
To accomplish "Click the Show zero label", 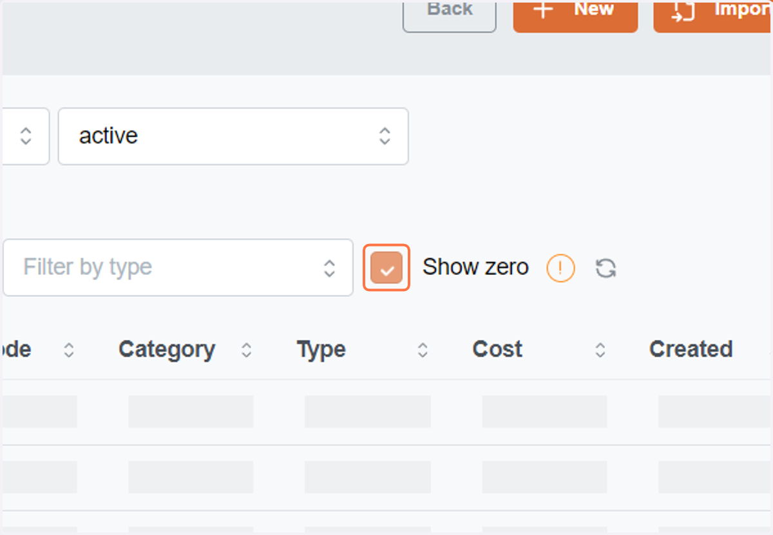I will point(475,267).
